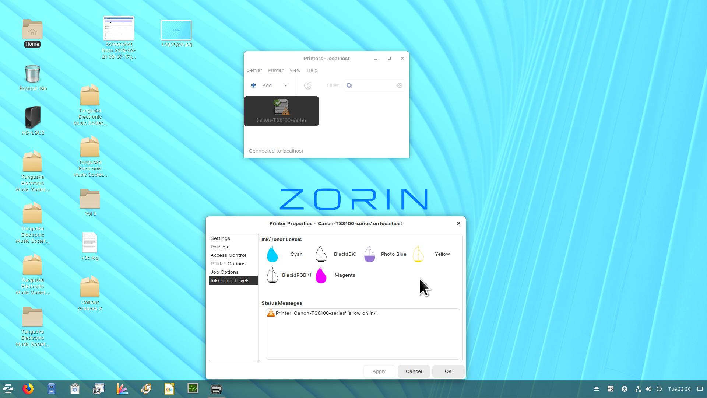Switch to the Access Control section
The height and width of the screenshot is (398, 707).
(x=228, y=255)
